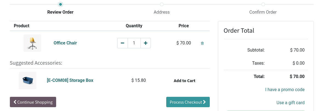
Task: Click the Confirm Order step label
Action: [263, 12]
